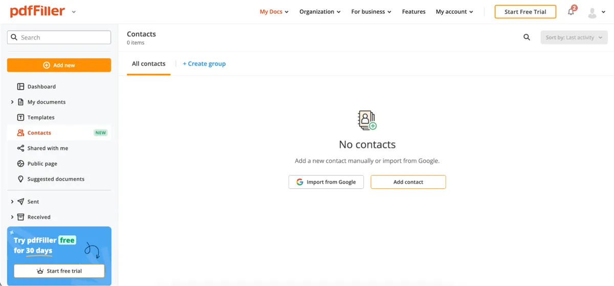Click the sidebar Search field

[59, 37]
